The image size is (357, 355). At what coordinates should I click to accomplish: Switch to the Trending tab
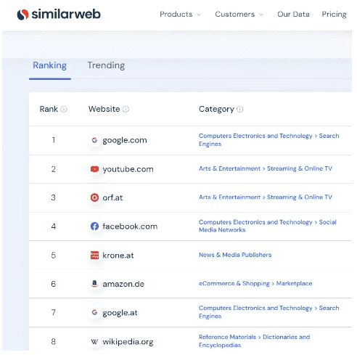point(106,65)
